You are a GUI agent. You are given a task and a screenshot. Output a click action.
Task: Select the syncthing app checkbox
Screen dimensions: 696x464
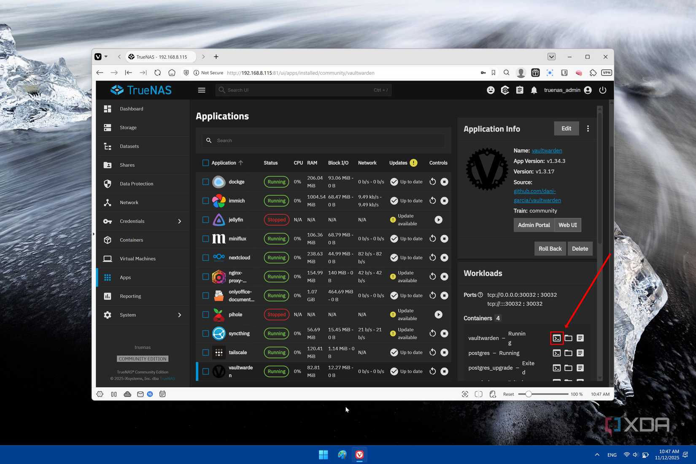click(205, 334)
